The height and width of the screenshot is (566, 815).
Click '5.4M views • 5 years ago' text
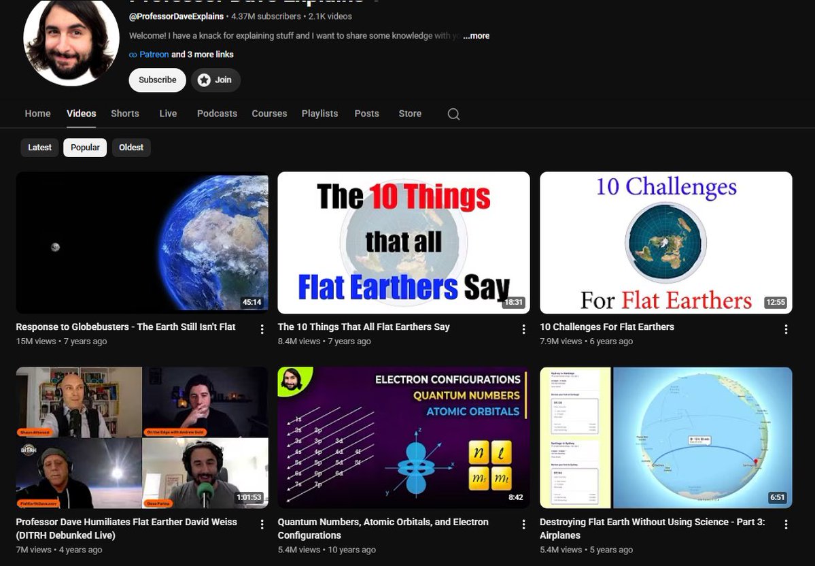[x=587, y=550]
